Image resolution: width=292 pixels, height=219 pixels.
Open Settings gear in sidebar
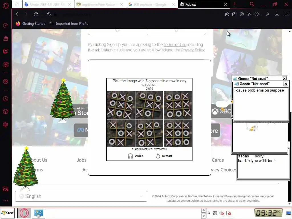(x=6, y=124)
